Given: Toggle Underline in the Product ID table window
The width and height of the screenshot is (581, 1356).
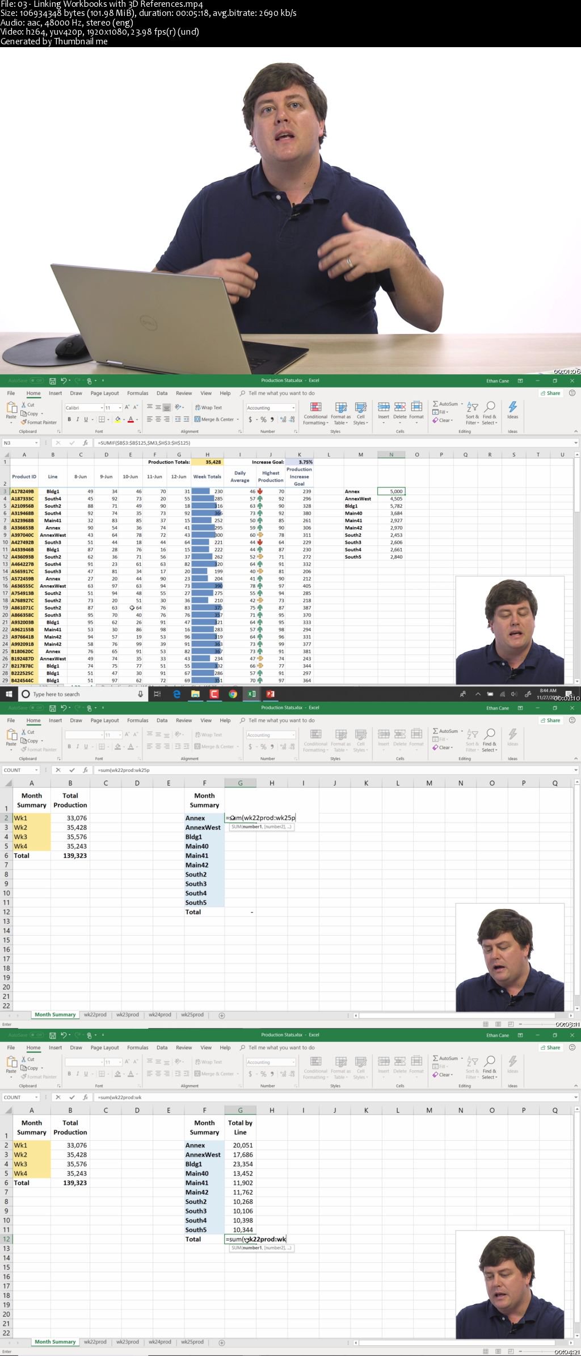Looking at the screenshot, I should pos(86,419).
